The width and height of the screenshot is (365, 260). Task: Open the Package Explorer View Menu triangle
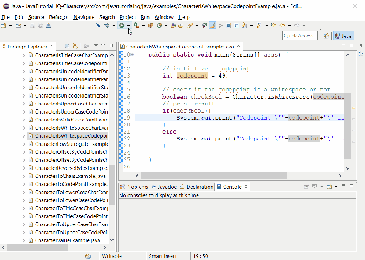96,46
